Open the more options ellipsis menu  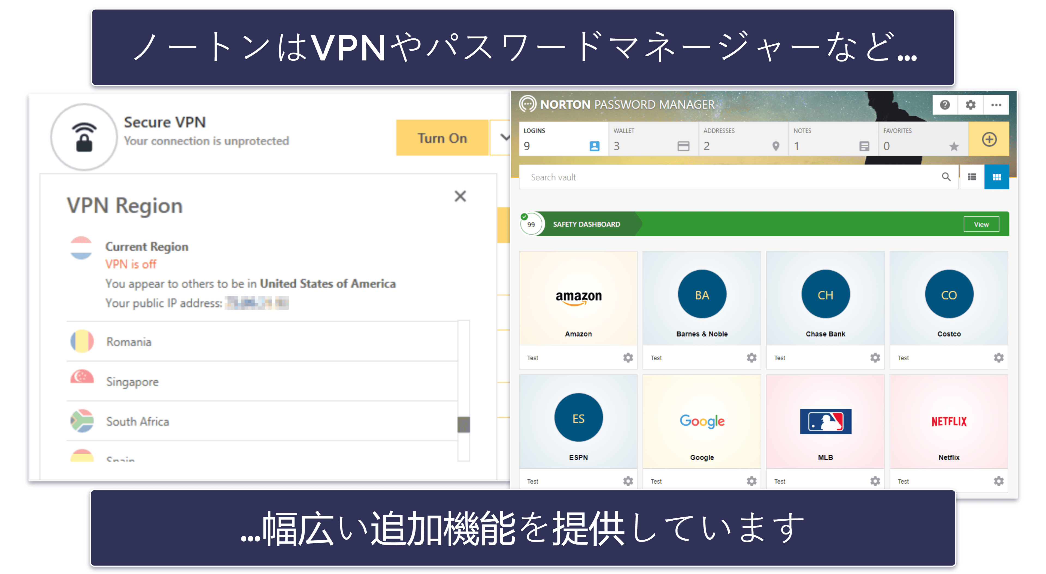click(996, 105)
